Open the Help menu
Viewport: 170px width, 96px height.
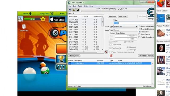91,6
